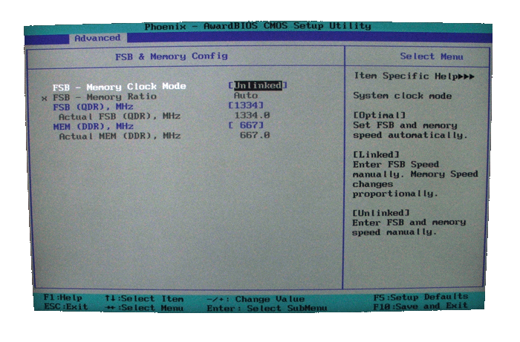Viewport: 520px width, 342px height.
Task: Click Item Specific Help arrows text
Action: pyautogui.click(x=415, y=76)
